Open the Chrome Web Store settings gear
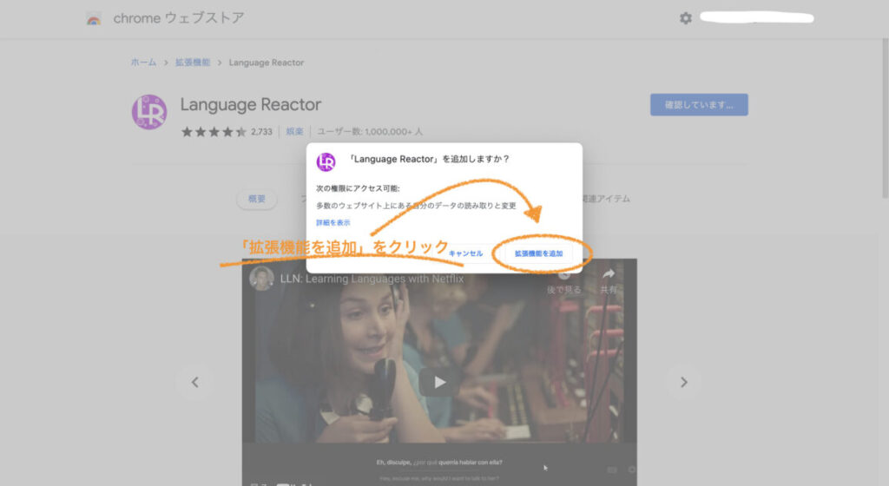The image size is (889, 486). pos(686,18)
